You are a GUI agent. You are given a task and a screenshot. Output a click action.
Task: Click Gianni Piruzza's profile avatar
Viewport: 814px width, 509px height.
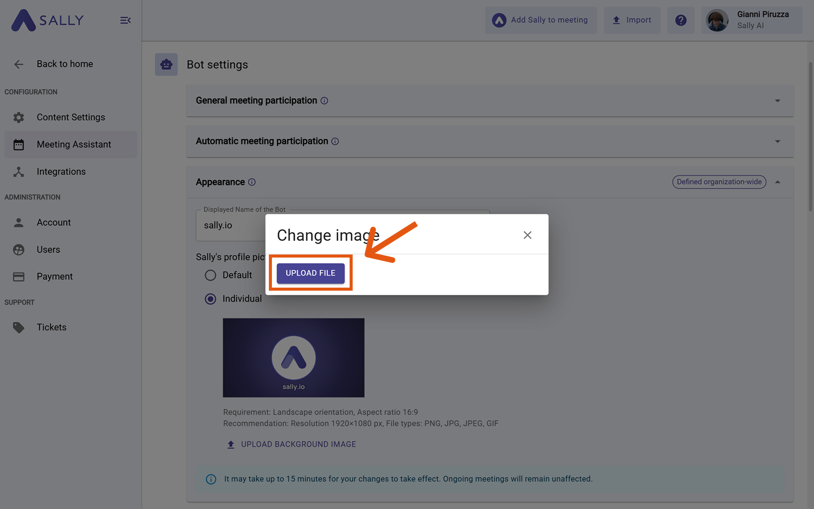coord(717,20)
